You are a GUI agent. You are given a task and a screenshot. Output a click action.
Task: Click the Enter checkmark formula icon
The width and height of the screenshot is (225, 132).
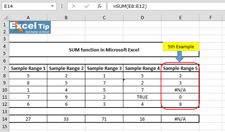(87, 6)
